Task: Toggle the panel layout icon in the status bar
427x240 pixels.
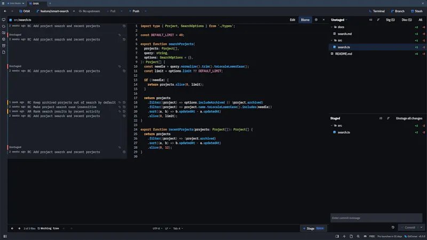Action: point(337,236)
